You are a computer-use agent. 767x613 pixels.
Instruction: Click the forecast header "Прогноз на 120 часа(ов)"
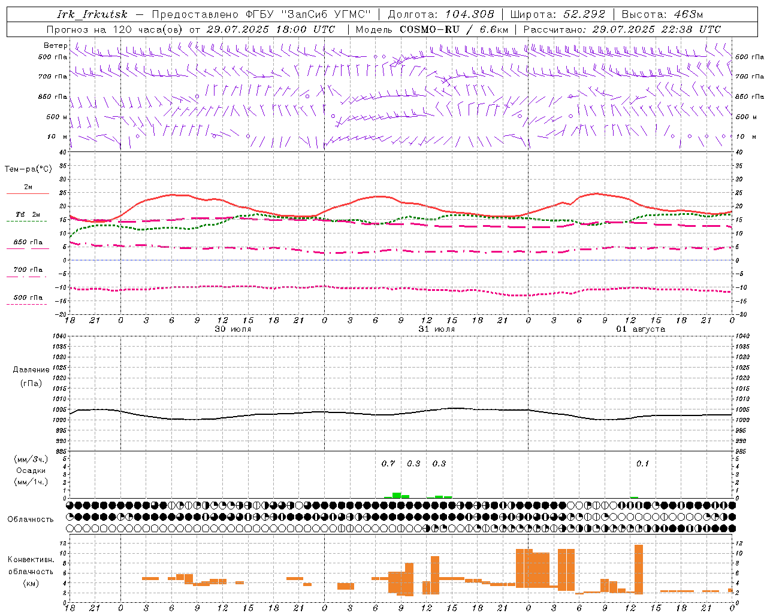pos(115,29)
